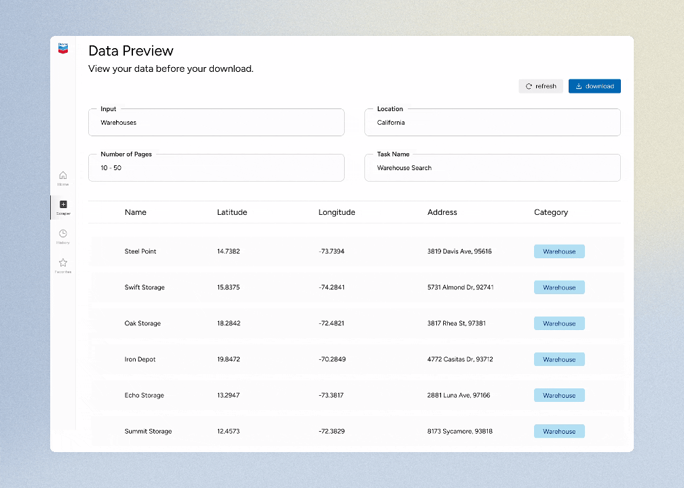Click the Chevron logo in sidebar
This screenshot has height=488, width=684.
coord(63,48)
